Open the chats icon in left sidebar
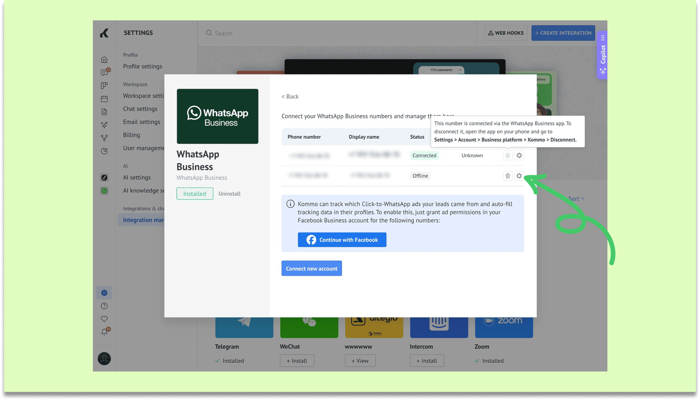700x400 pixels. pos(104,72)
